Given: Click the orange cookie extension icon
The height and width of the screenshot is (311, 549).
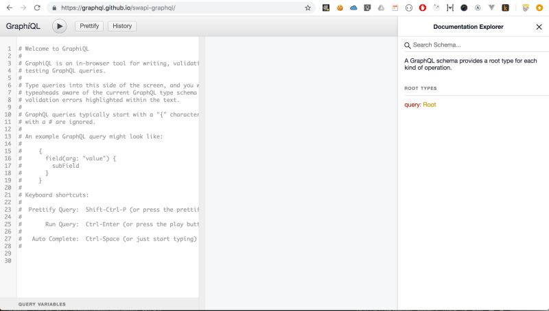Looking at the screenshot, I should [x=340, y=8].
